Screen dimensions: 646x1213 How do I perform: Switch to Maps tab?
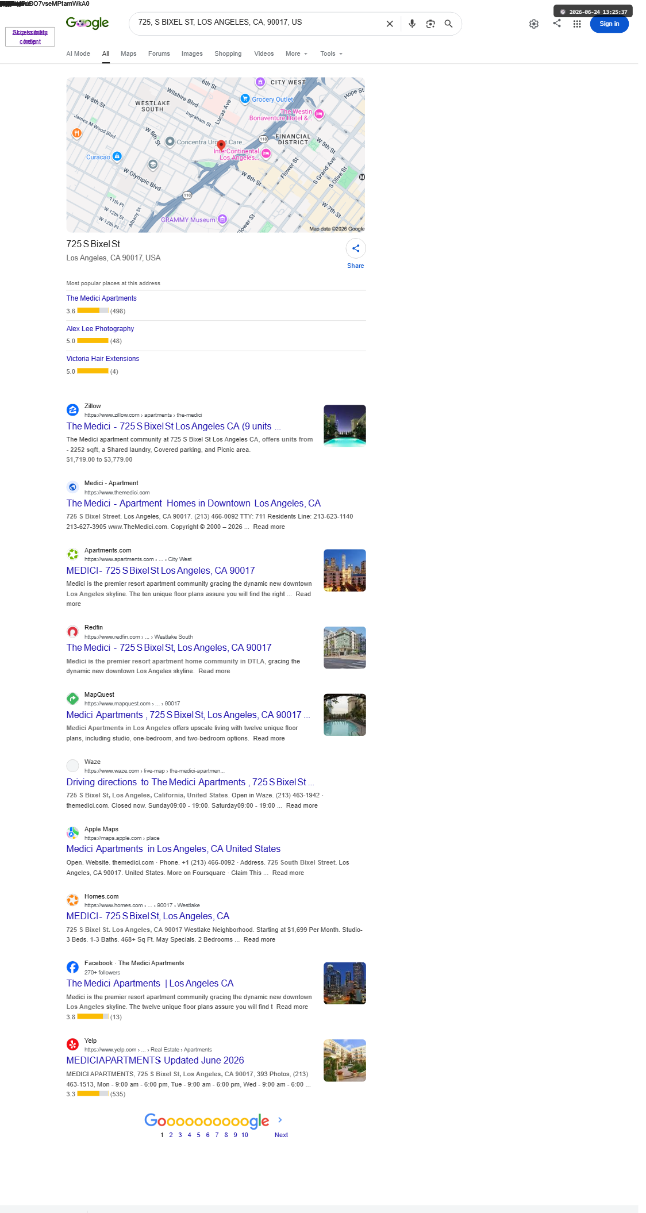coord(129,53)
